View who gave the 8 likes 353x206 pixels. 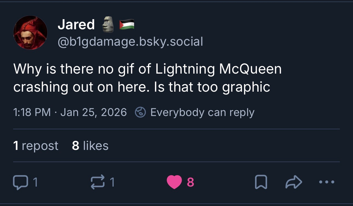tap(90, 146)
